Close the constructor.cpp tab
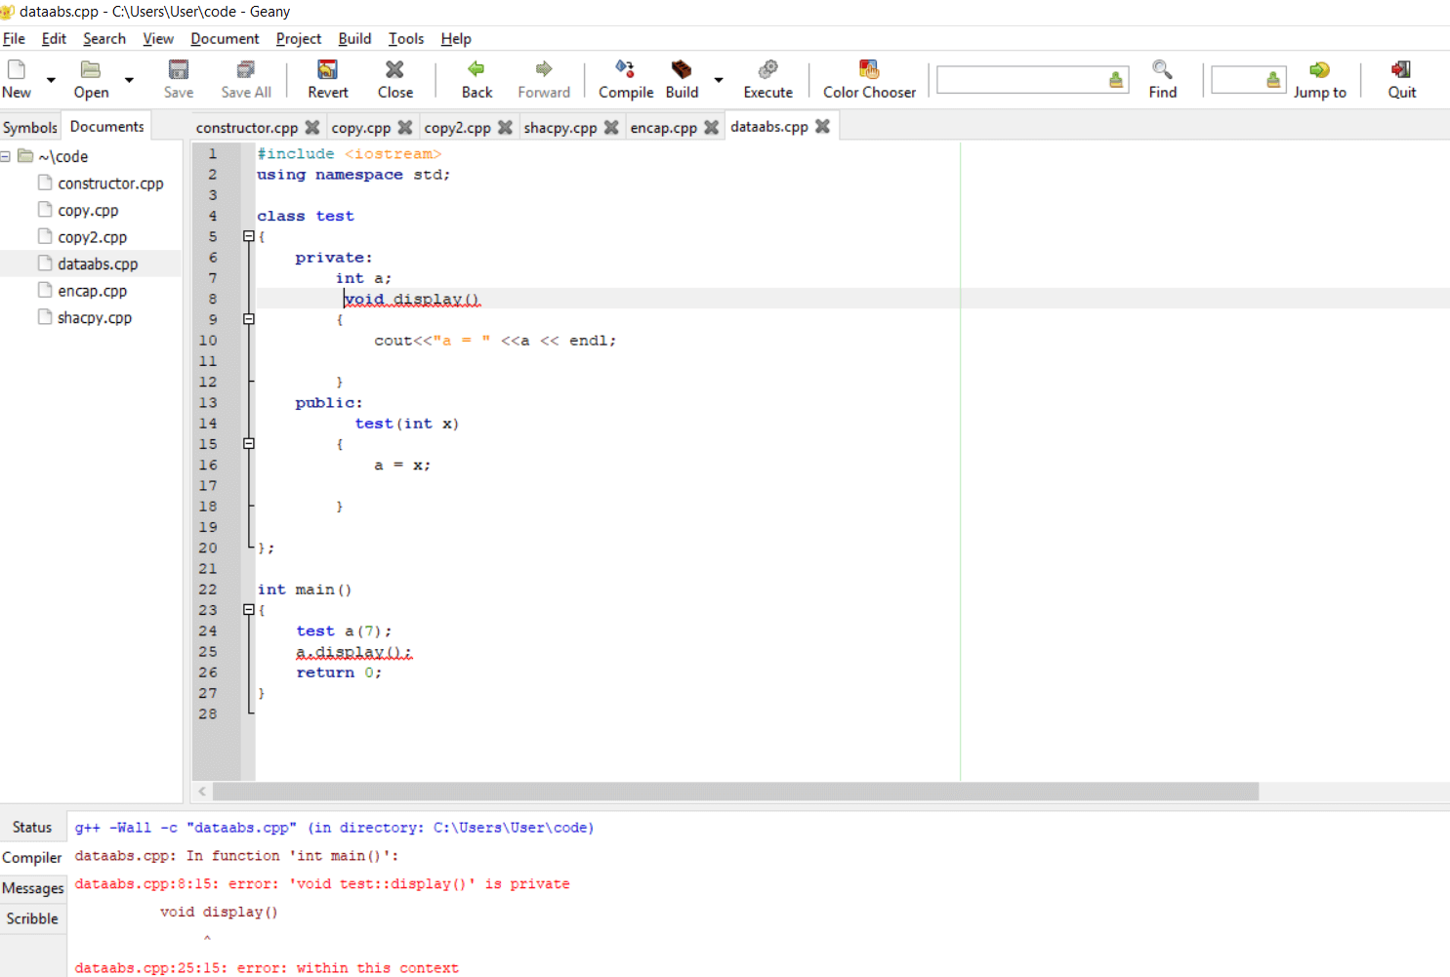Image resolution: width=1450 pixels, height=977 pixels. tap(312, 127)
